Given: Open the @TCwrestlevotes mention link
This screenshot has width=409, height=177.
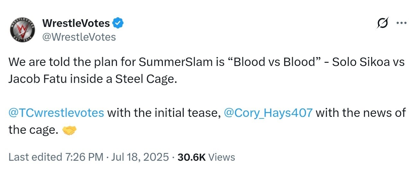Looking at the screenshot, I should [x=56, y=113].
